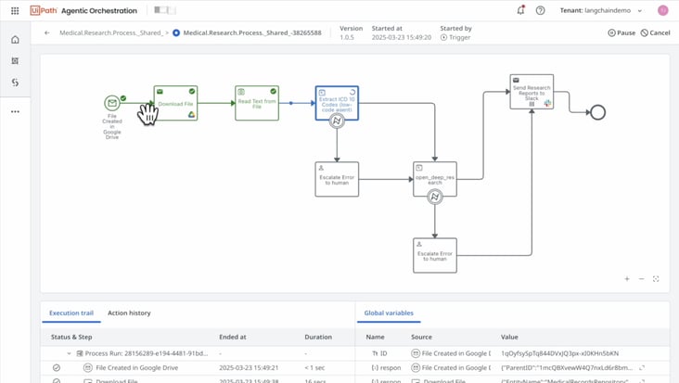679x383 pixels.
Task: Click the Ended at column header
Action: (x=233, y=337)
